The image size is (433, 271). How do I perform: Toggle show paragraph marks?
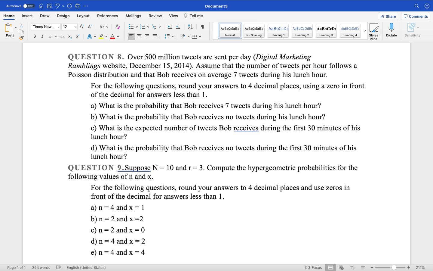203,27
